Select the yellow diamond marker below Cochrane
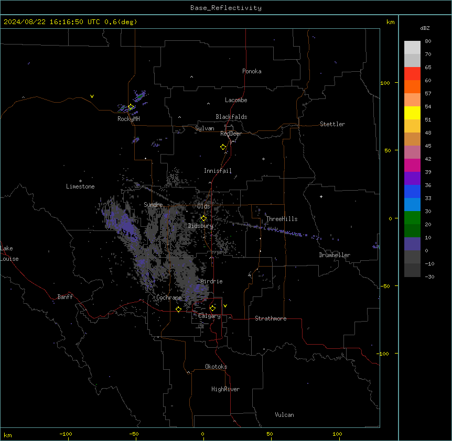The image size is (452, 441). tap(178, 309)
